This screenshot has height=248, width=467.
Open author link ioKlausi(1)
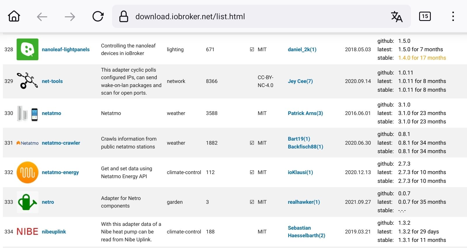pos(300,172)
